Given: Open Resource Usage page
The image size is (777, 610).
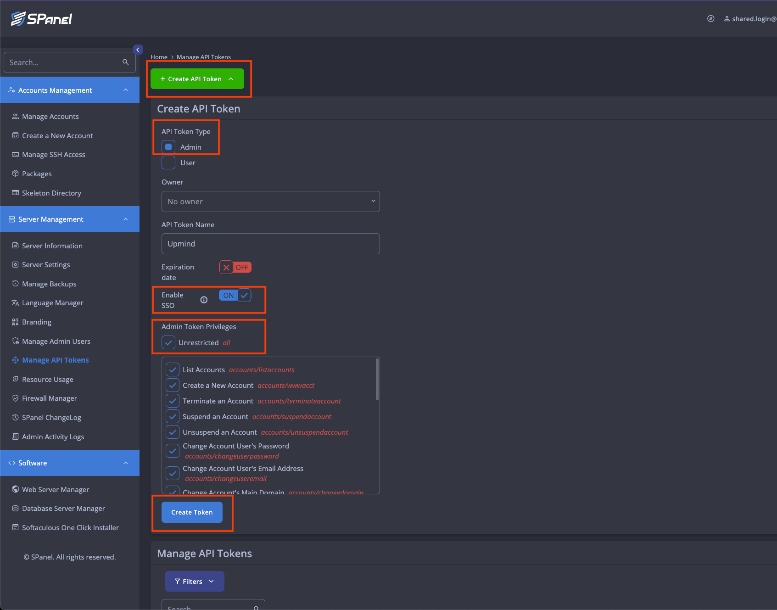Looking at the screenshot, I should (x=48, y=380).
